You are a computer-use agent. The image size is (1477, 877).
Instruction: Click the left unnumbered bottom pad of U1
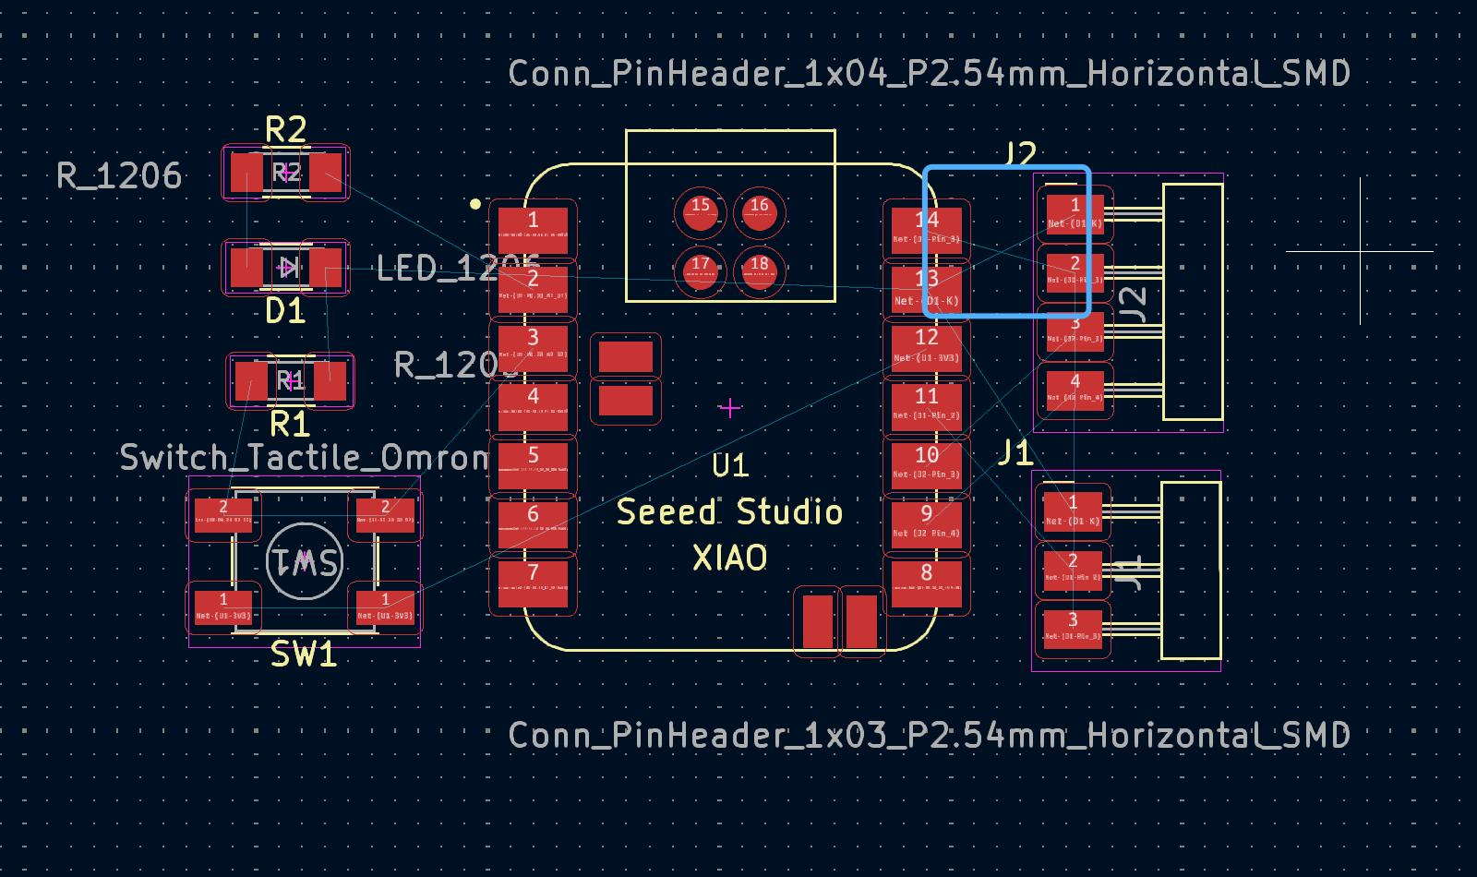pyautogui.click(x=817, y=621)
